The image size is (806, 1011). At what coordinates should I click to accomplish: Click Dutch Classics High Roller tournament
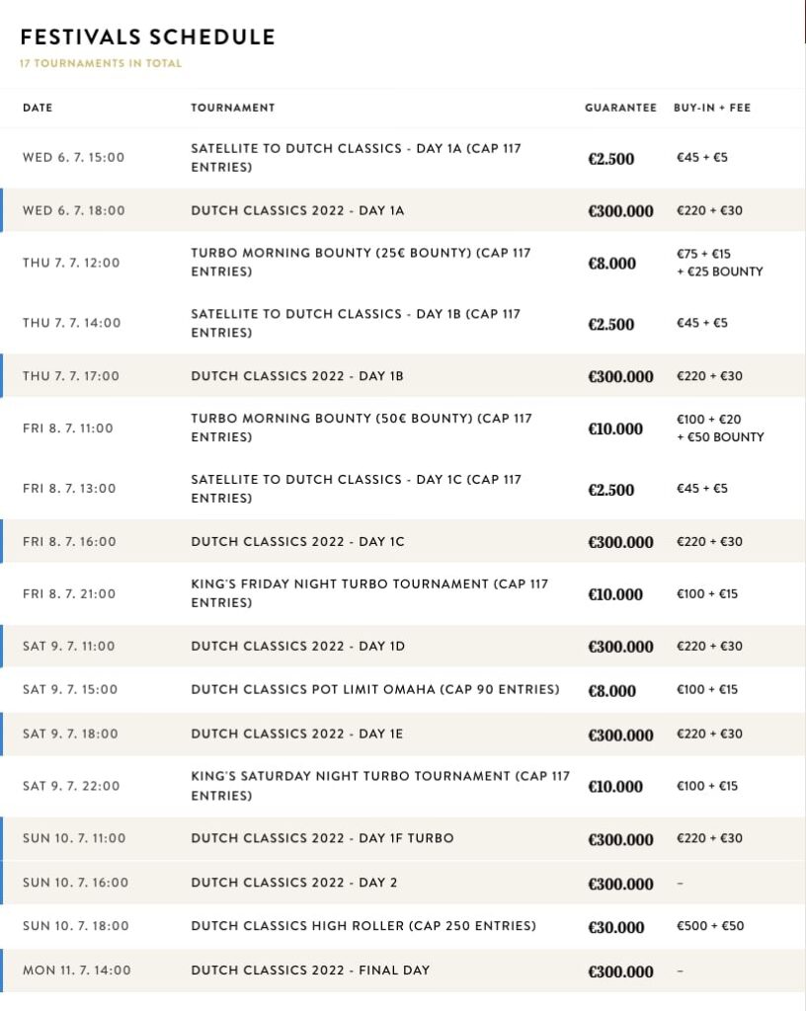(363, 926)
